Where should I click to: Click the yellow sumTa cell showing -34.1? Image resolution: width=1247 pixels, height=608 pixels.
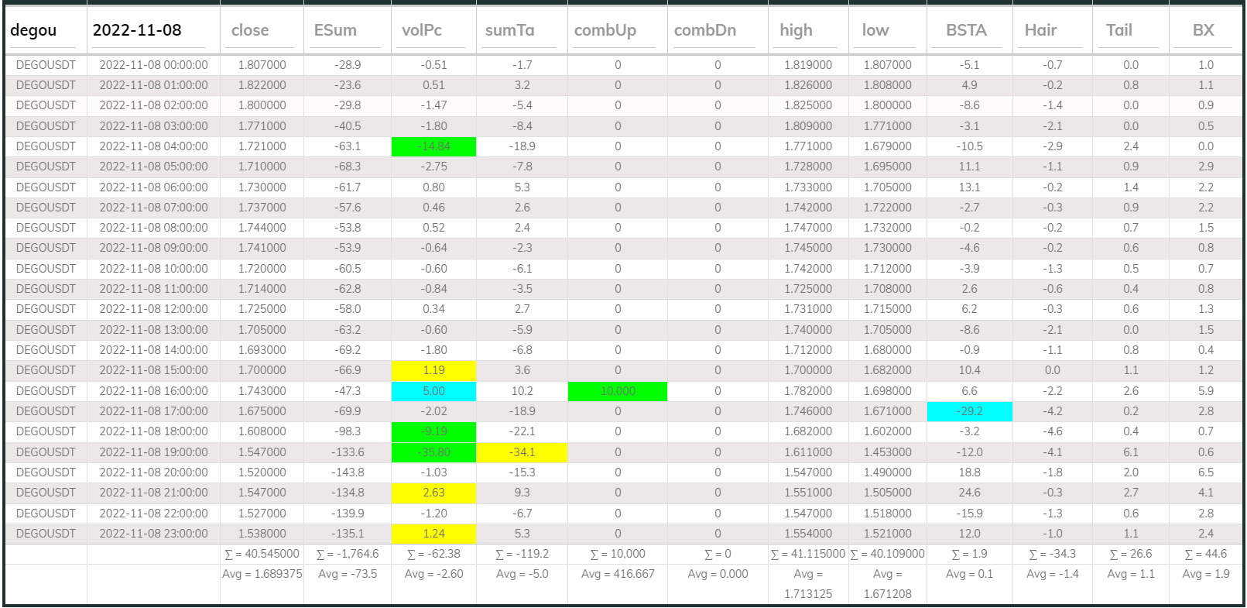click(x=522, y=452)
